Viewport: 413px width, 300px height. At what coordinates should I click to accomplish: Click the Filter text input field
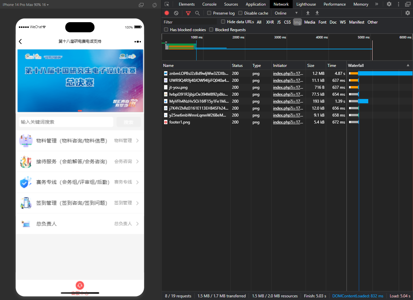[x=189, y=22]
